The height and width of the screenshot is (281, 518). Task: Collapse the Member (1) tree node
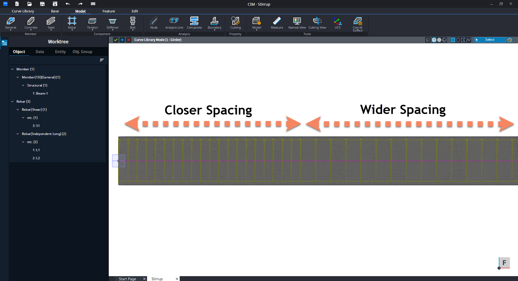pyautogui.click(x=12, y=69)
